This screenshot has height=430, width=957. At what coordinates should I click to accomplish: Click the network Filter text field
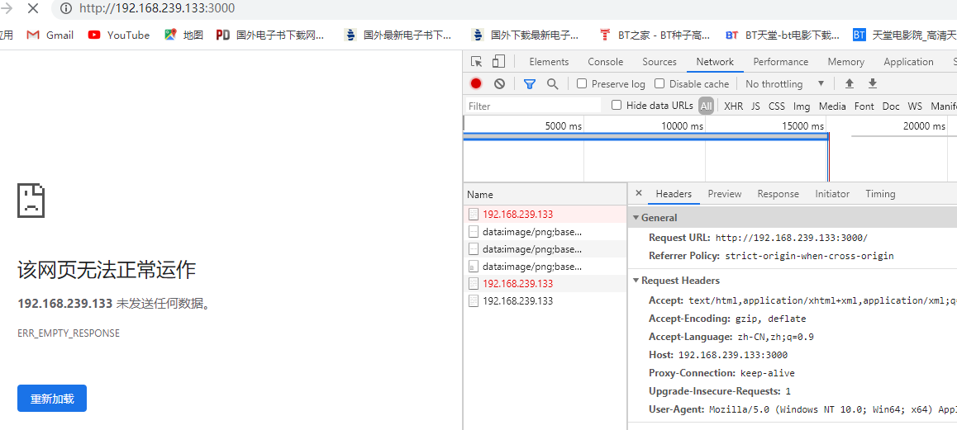(x=533, y=106)
